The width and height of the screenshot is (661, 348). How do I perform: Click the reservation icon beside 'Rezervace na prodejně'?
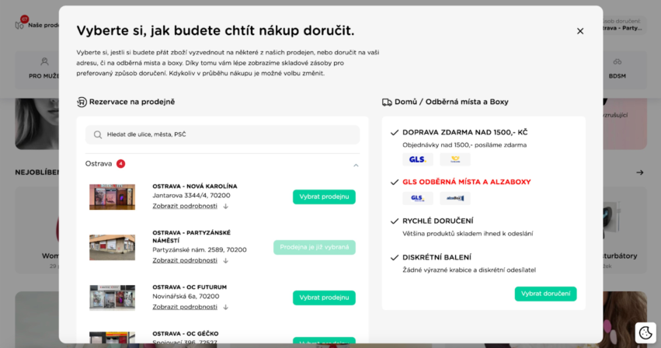82,102
